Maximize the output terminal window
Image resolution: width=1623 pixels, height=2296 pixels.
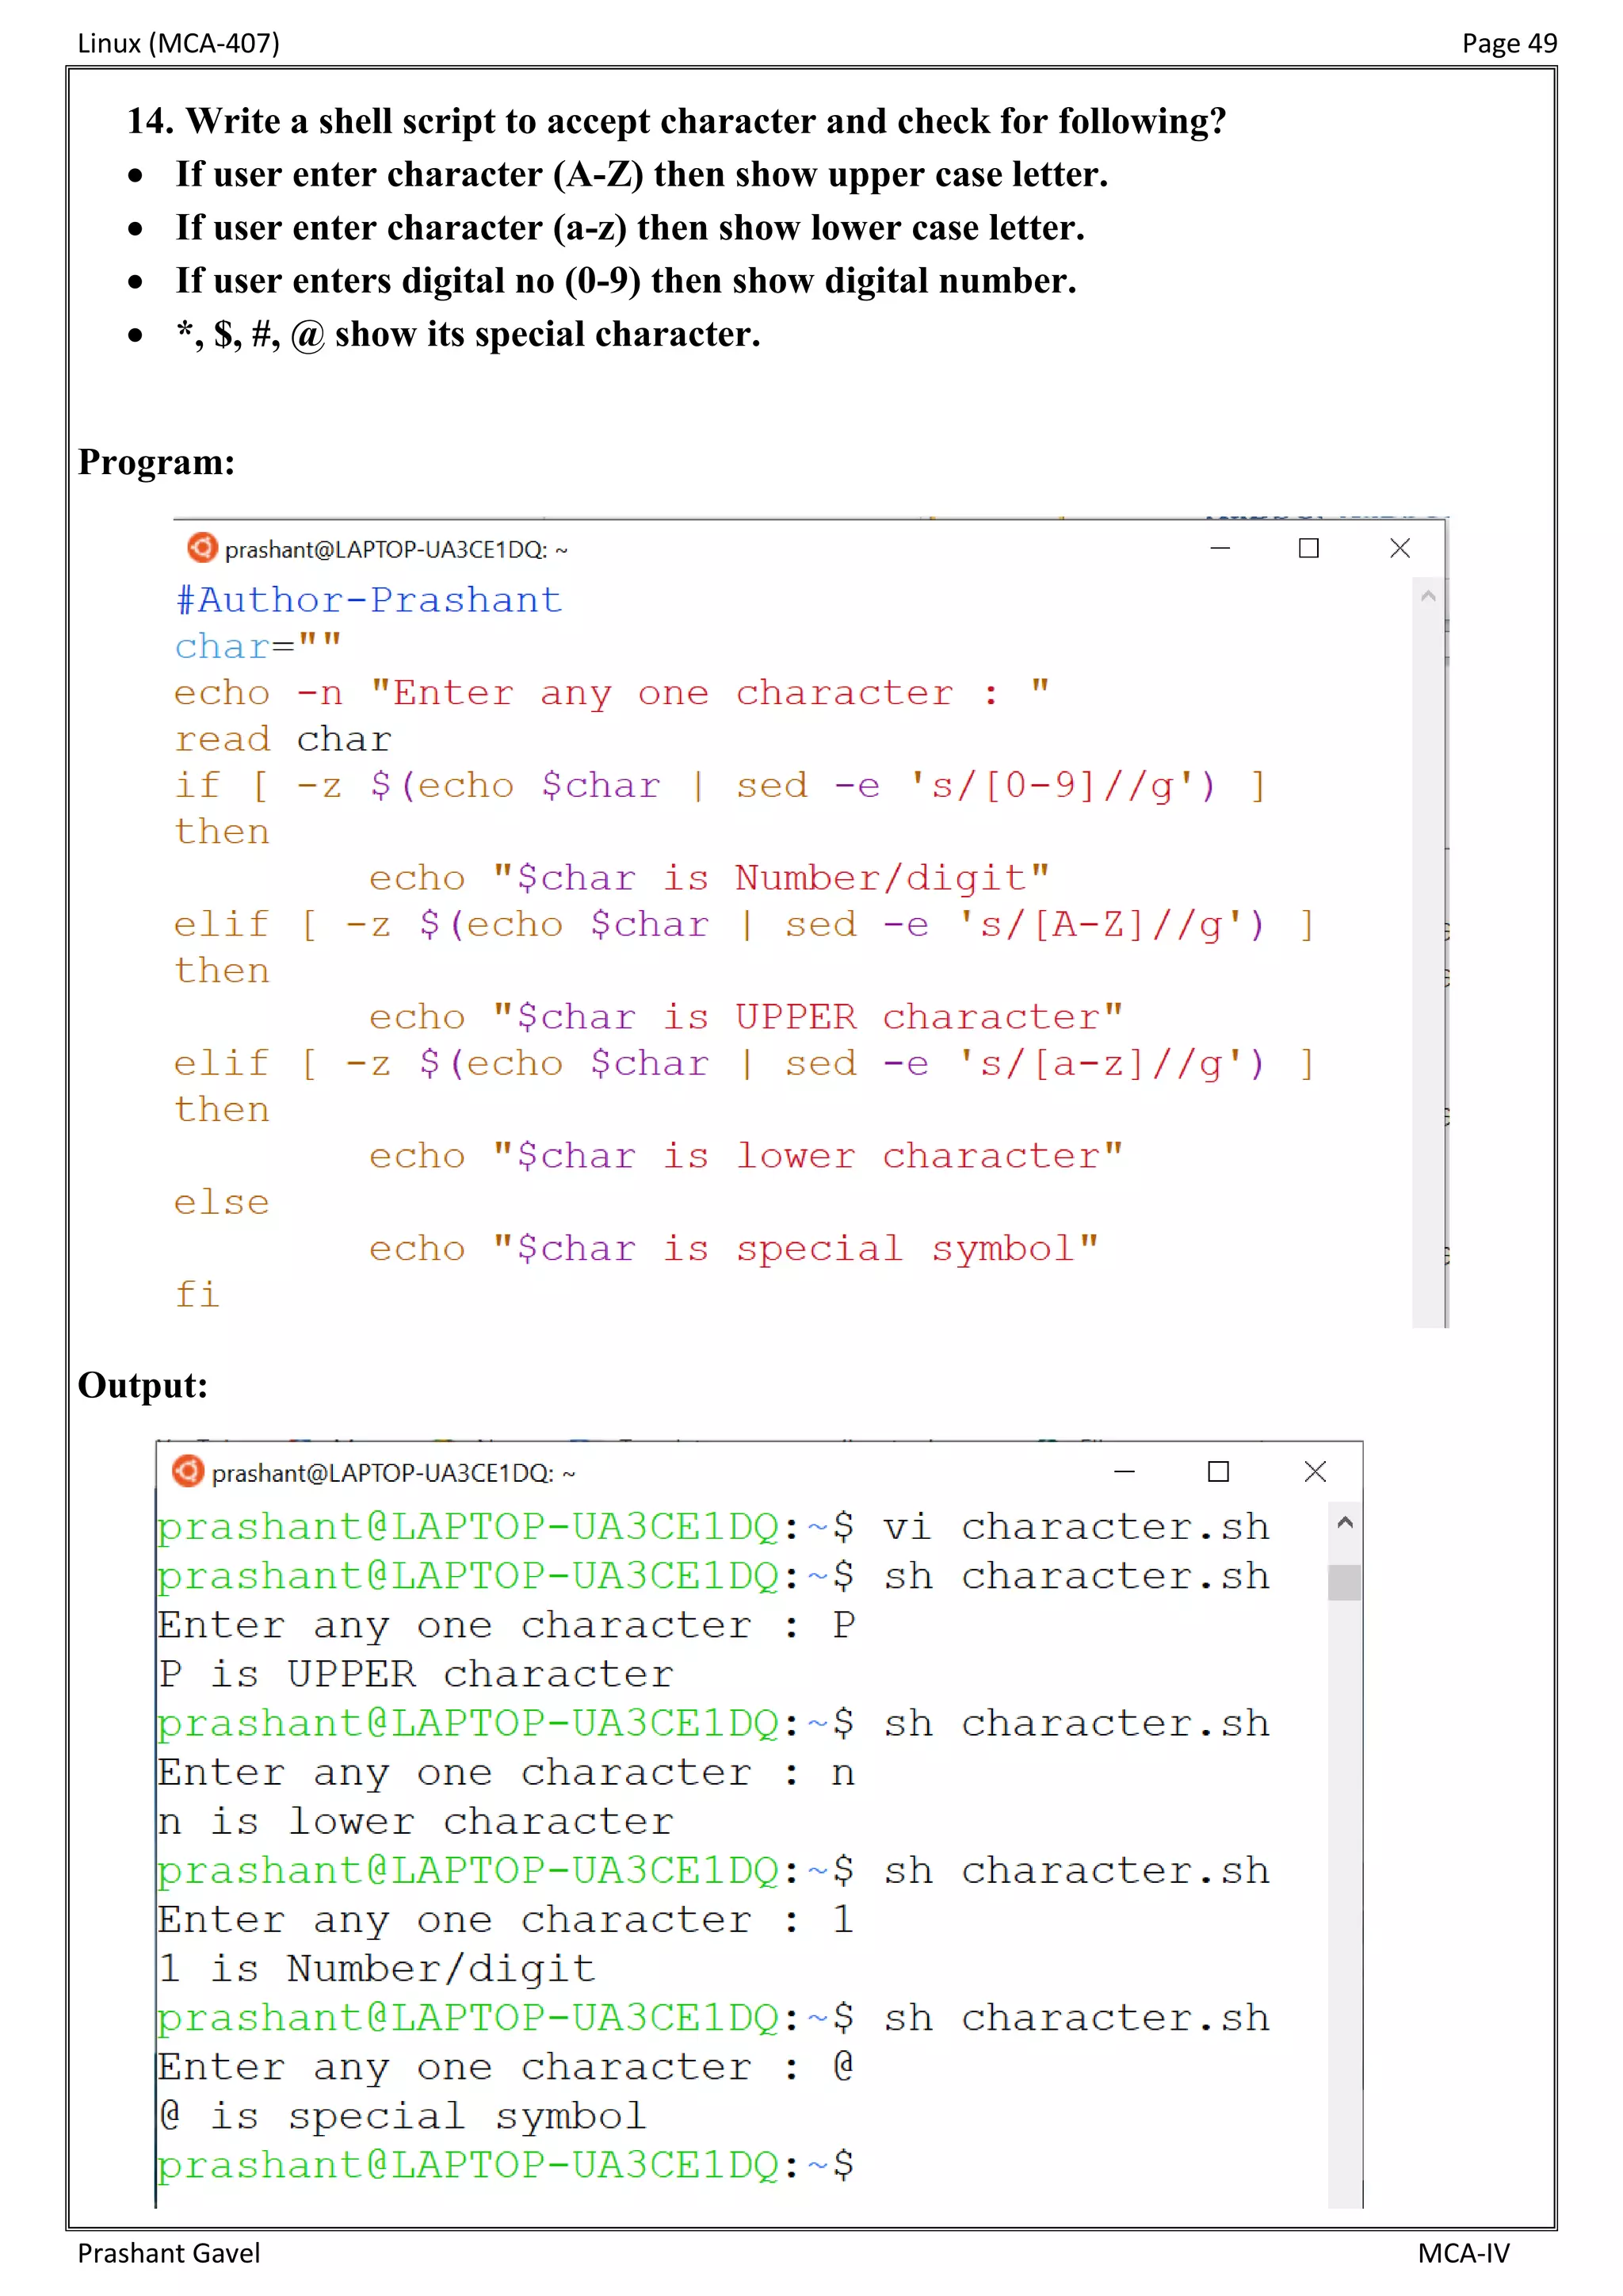tap(1218, 1472)
